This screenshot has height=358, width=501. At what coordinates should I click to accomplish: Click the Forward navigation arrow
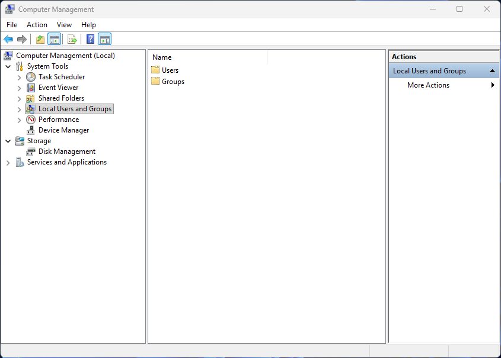pyautogui.click(x=22, y=39)
